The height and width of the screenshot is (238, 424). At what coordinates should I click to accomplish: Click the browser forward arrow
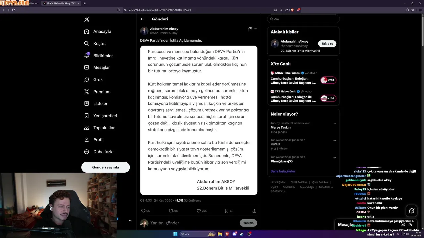click(9, 10)
